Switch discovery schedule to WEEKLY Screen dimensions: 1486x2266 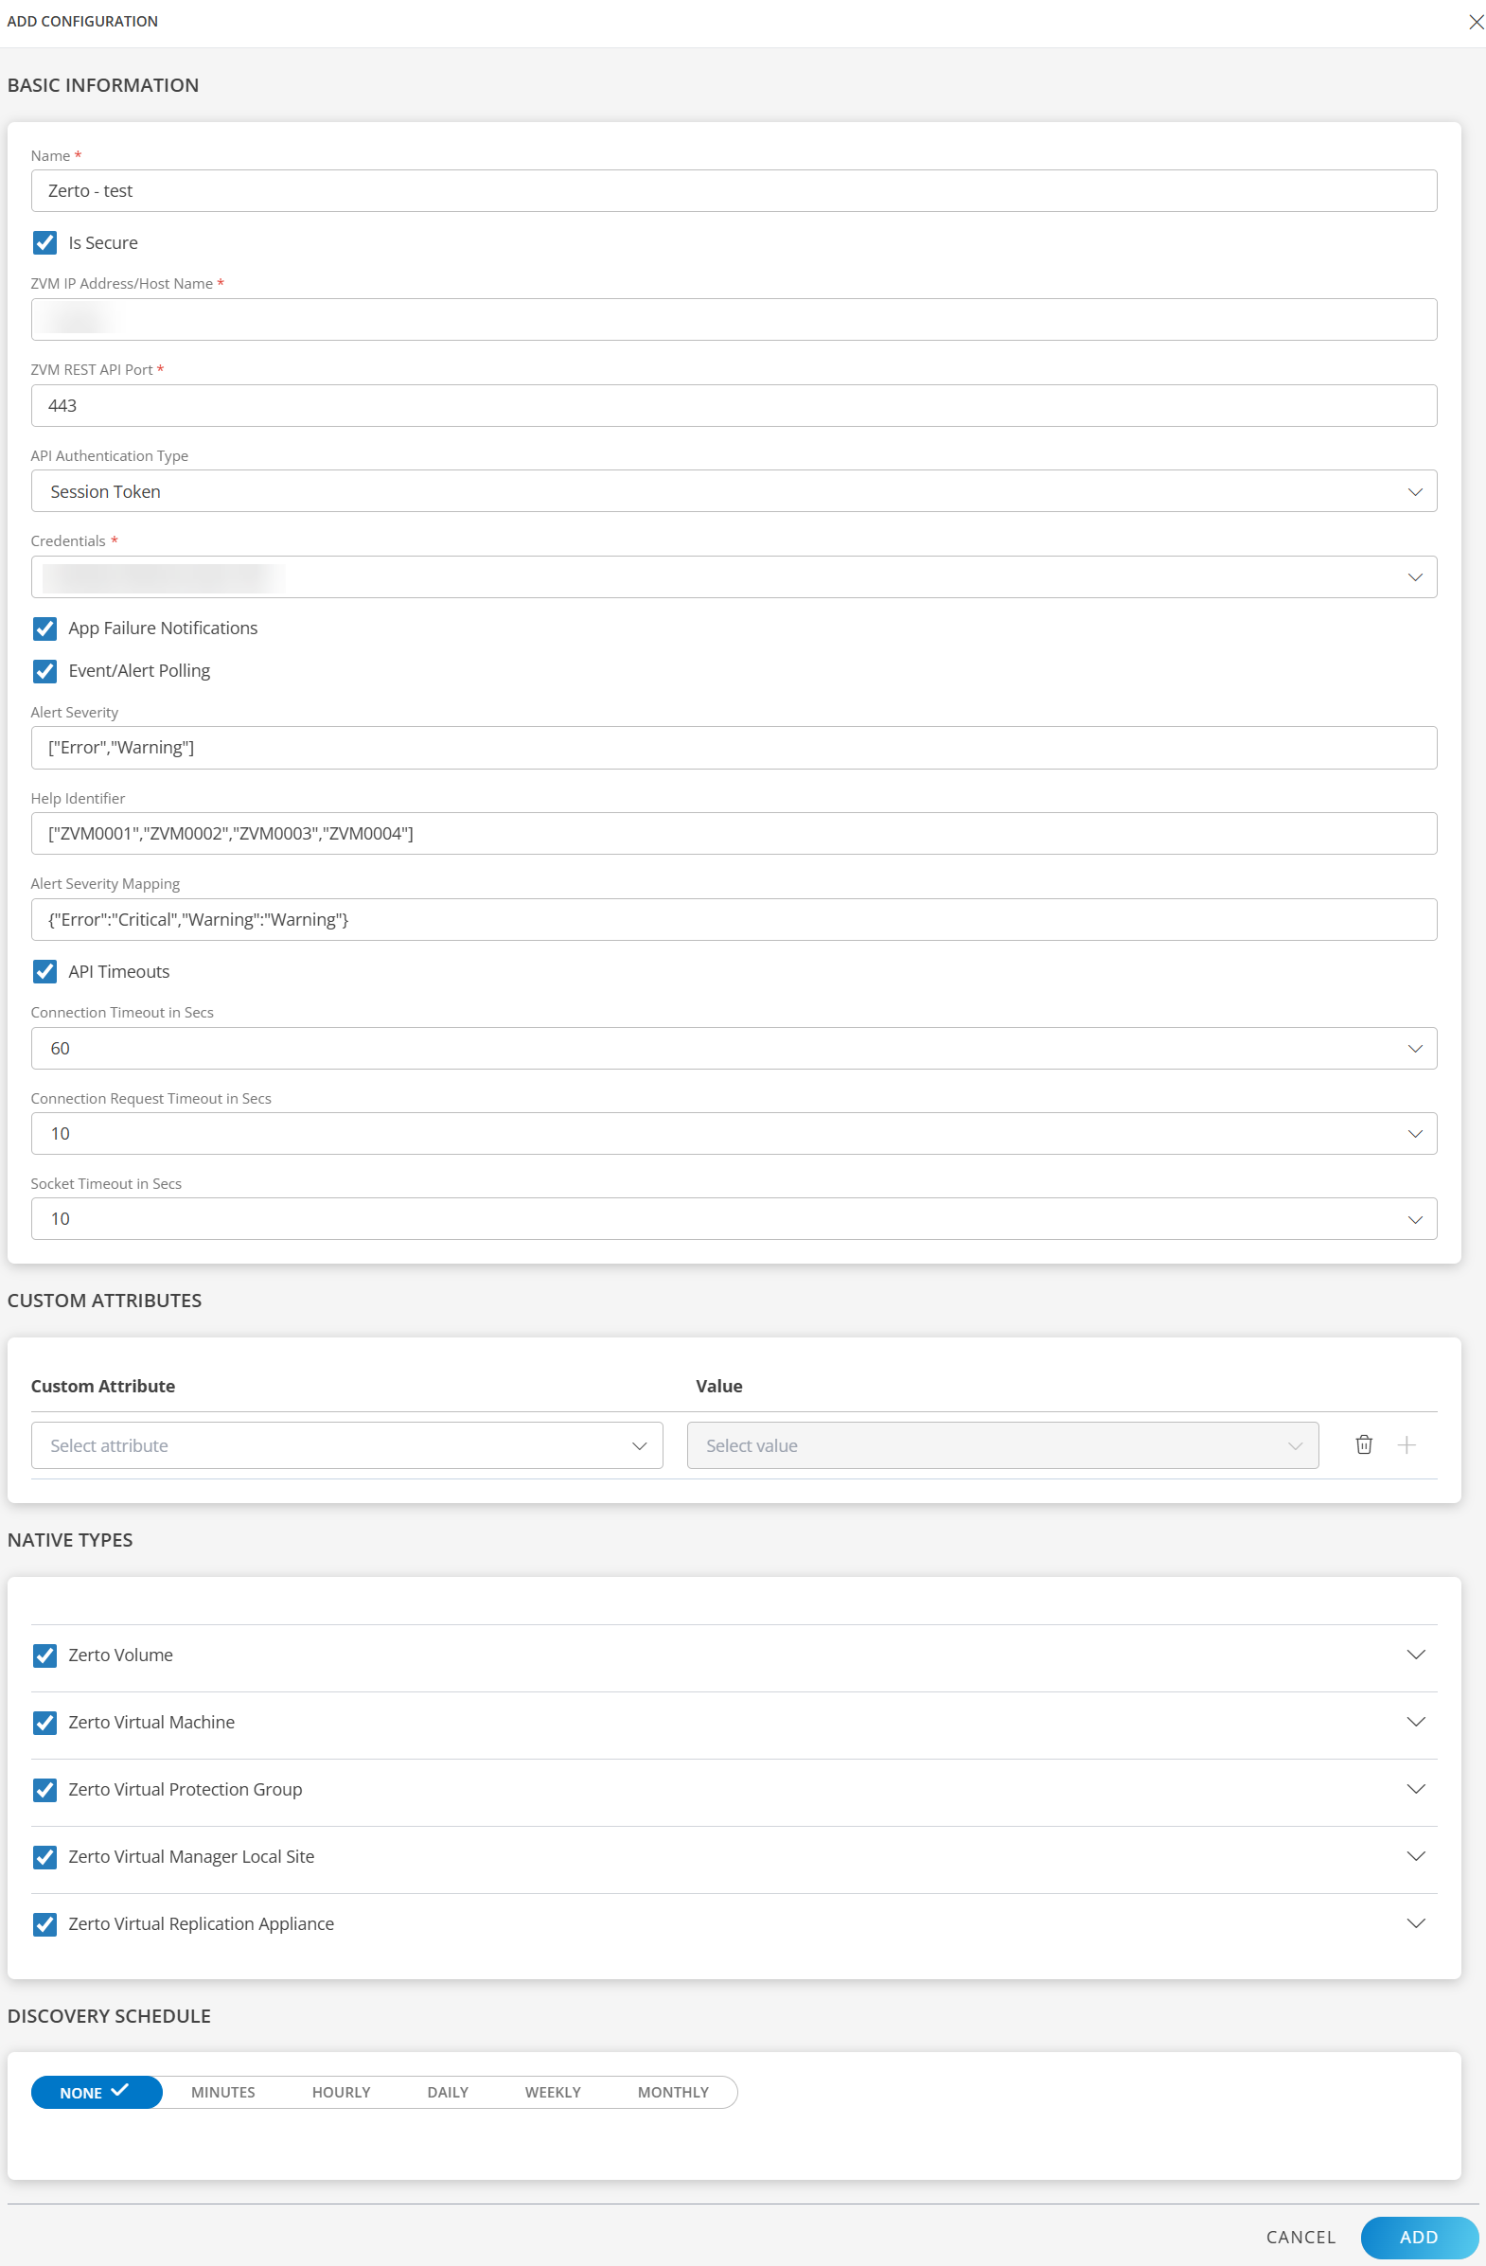point(552,2092)
